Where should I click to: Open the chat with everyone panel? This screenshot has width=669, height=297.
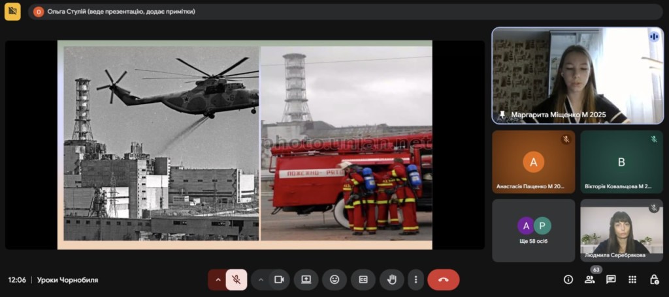pos(611,279)
